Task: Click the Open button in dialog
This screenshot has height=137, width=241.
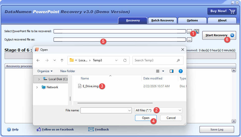Action: click(146, 118)
